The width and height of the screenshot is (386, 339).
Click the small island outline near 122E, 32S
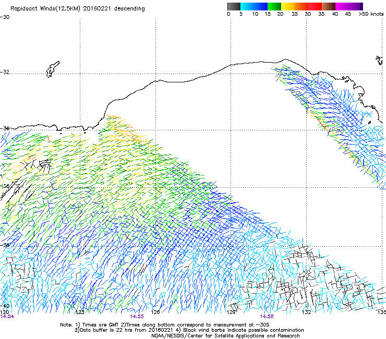tap(53, 69)
